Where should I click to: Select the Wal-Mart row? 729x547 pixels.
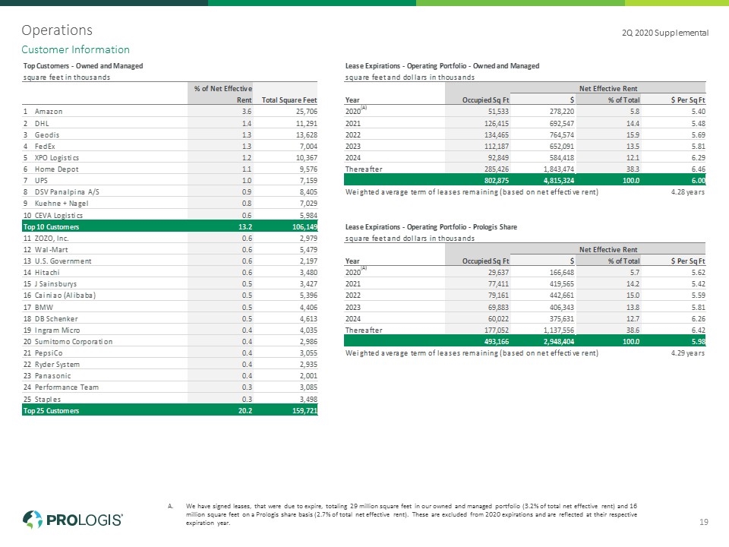tap(169, 250)
